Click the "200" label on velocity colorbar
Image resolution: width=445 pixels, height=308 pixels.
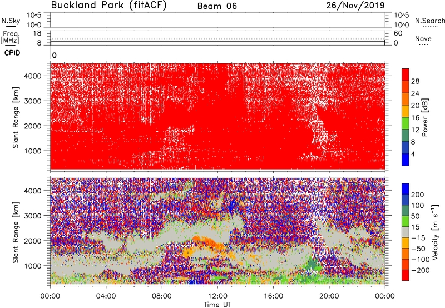coord(418,195)
